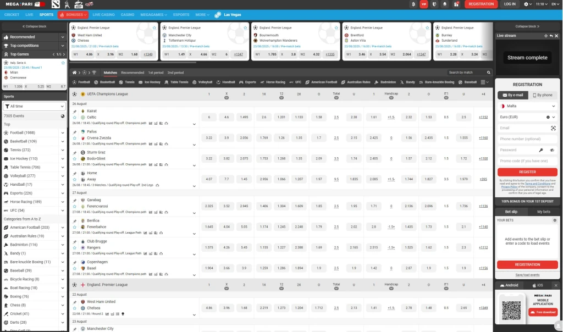The height and width of the screenshot is (332, 563).
Task: Go to the LIVE CASINO menu item
Action: (x=103, y=15)
